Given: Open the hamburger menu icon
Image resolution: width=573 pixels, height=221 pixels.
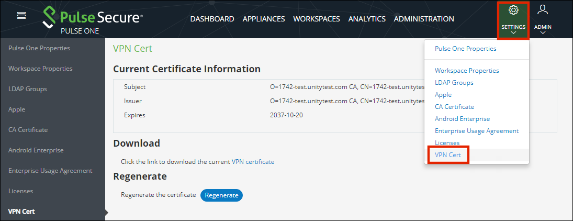Looking at the screenshot, I should point(21,16).
